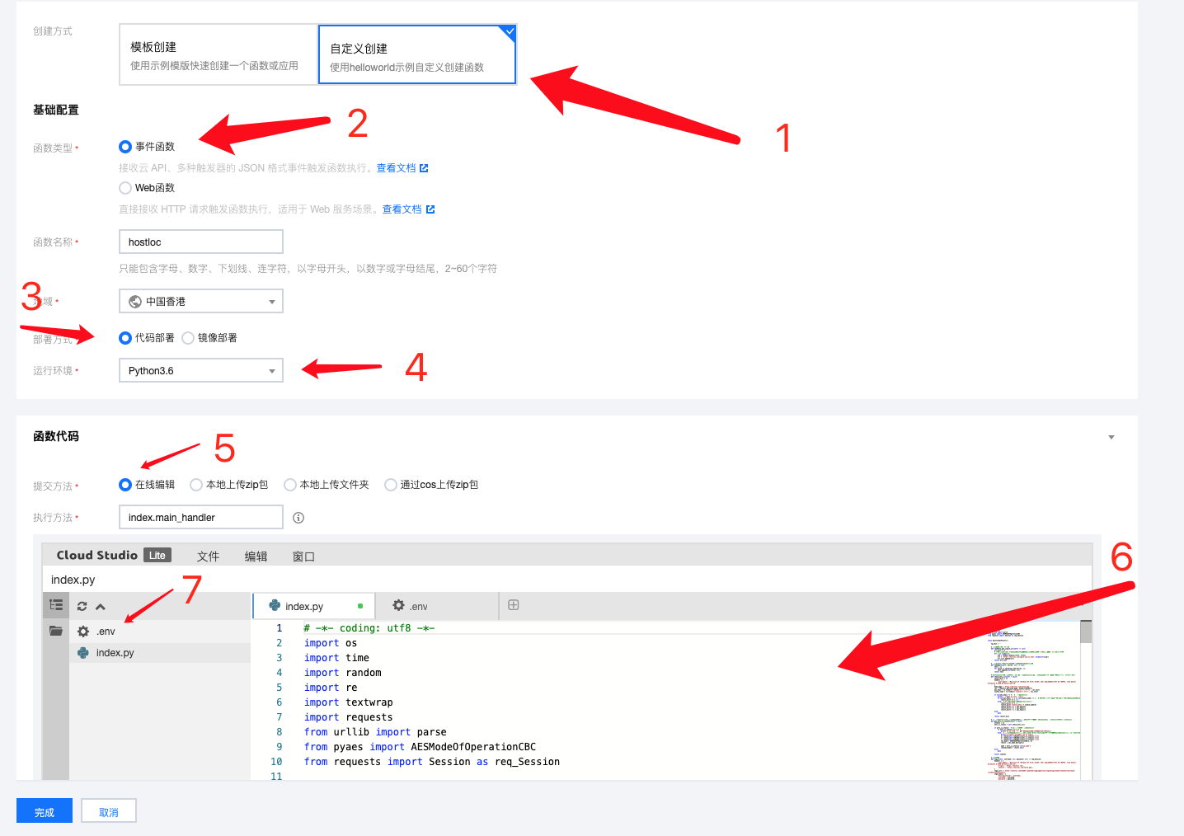Image resolution: width=1184 pixels, height=836 pixels.
Task: Click the code editor vertical scrollbar
Action: coord(1086,633)
